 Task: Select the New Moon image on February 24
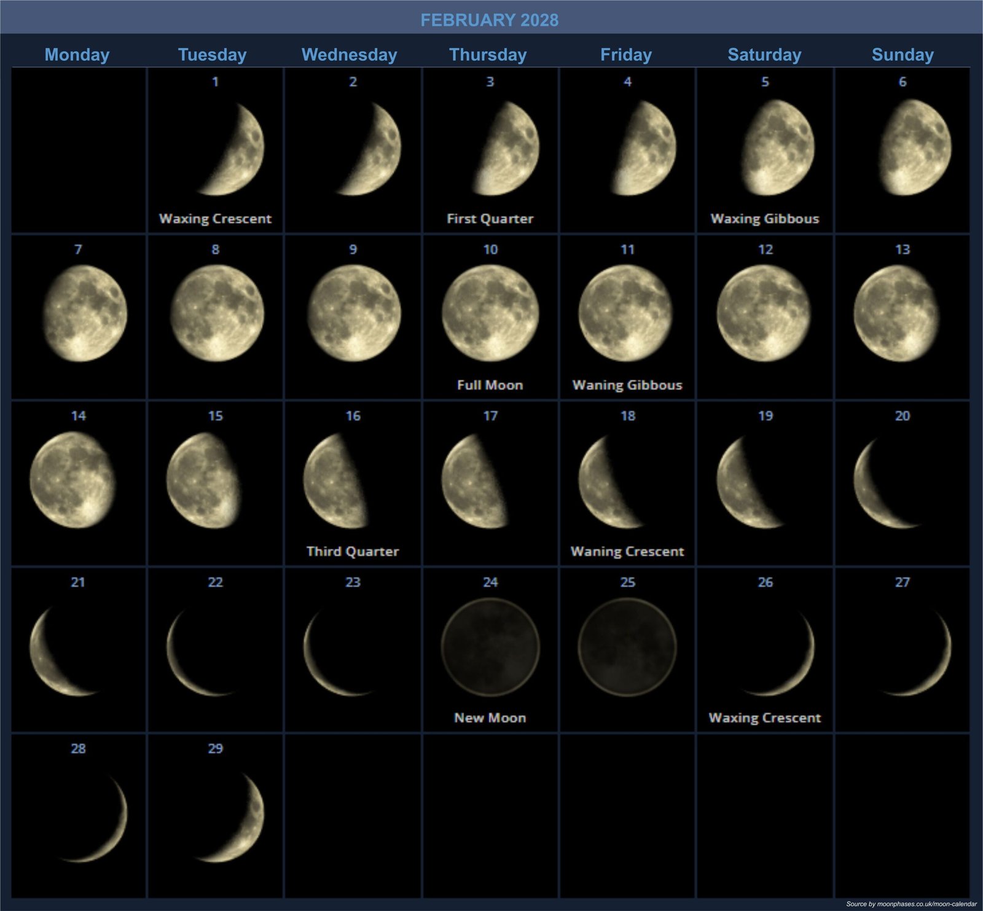coord(490,647)
